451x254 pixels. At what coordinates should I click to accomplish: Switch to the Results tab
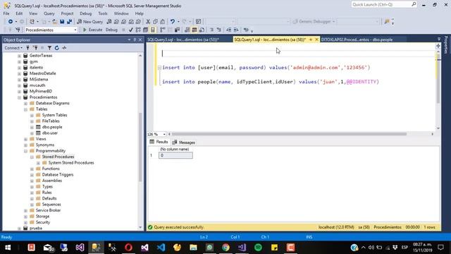click(159, 142)
